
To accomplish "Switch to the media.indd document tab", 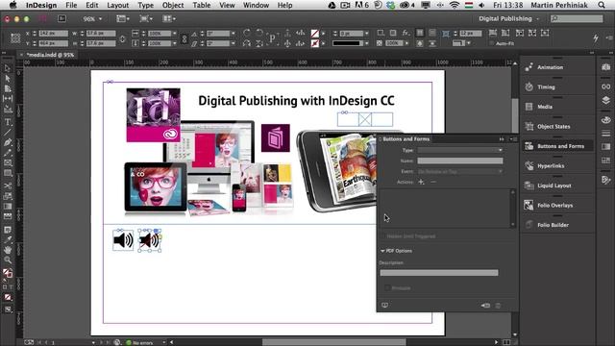I will point(50,55).
